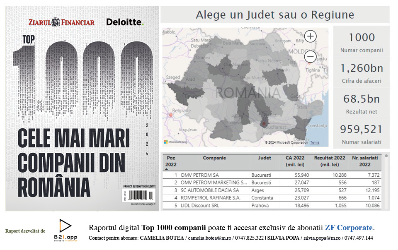This screenshot has height=250, width=398.
Task: Sort table by the Poz 2022 arrow
Action: pos(167,169)
